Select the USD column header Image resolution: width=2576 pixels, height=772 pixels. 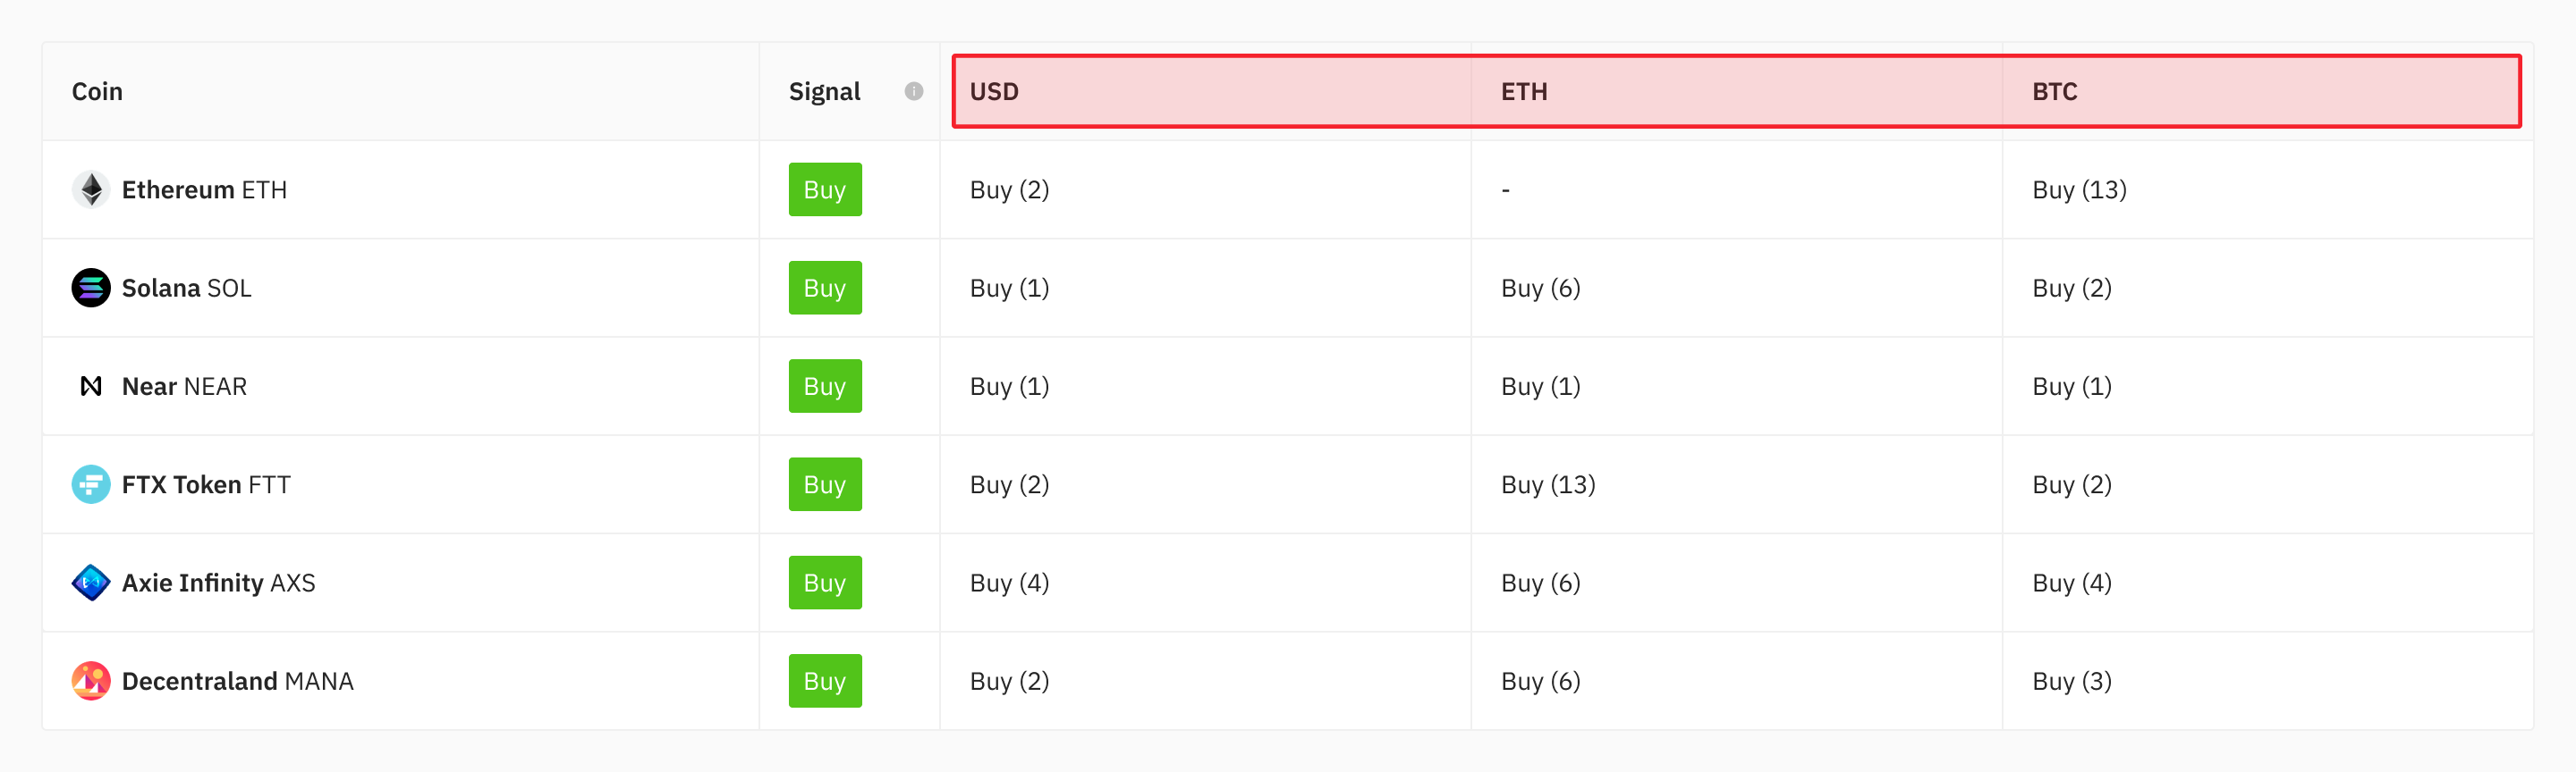pos(994,91)
